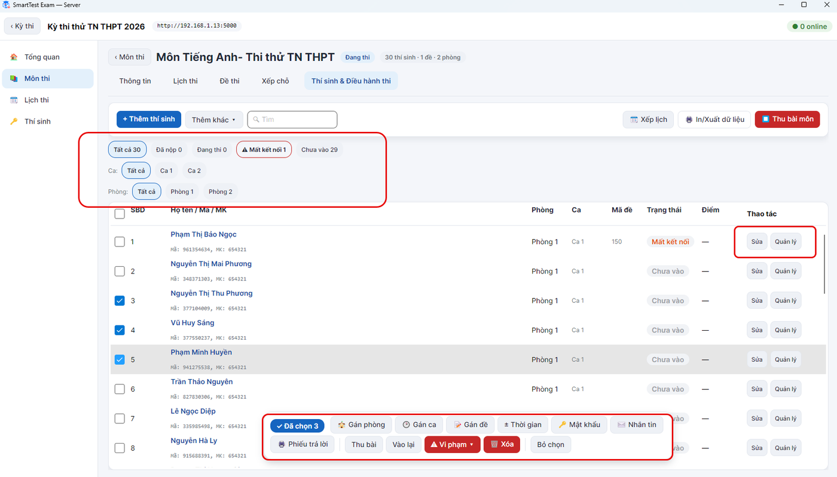
Task: Click Gán phòng in bulk action bar
Action: (361, 425)
